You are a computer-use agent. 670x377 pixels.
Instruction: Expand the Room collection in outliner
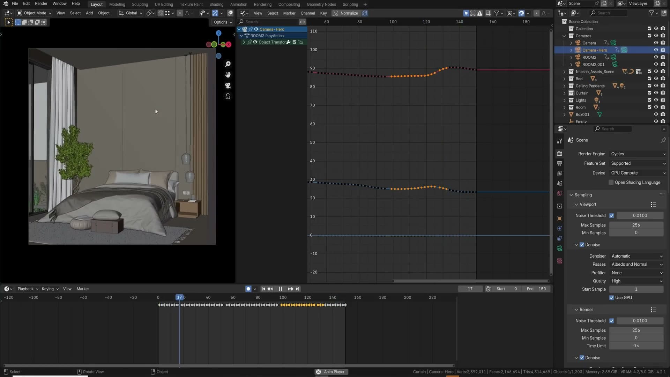pos(564,107)
